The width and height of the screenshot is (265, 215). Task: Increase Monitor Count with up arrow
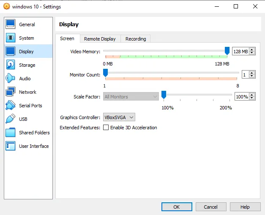(252, 73)
